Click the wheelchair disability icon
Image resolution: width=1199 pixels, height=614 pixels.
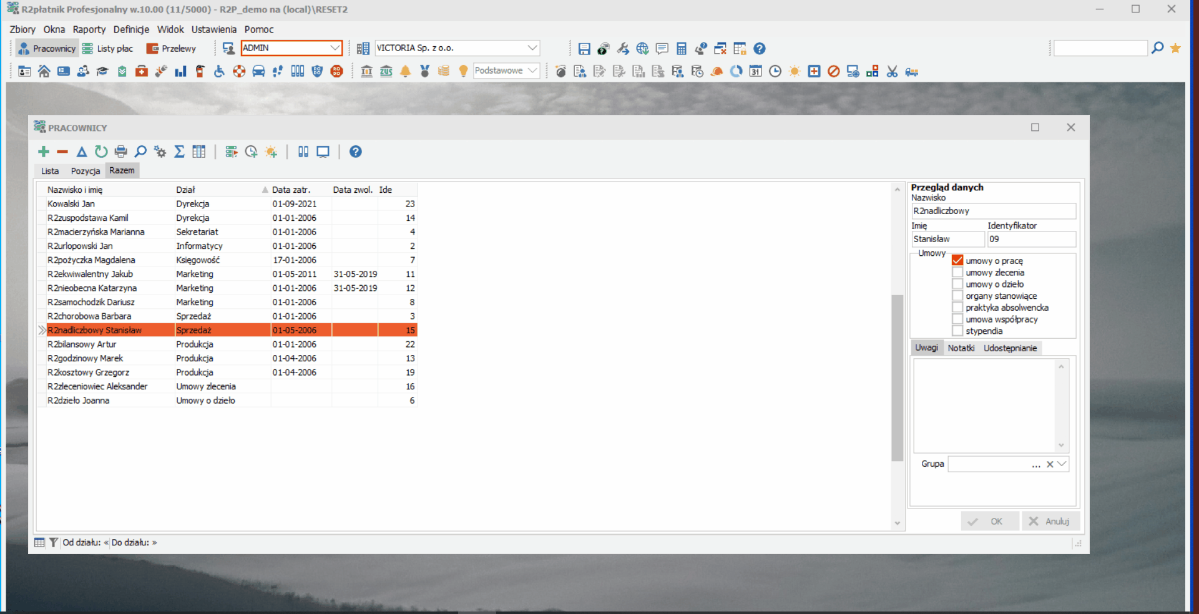(219, 71)
